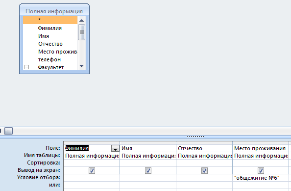
Task: Click sort cell under Фимилия column
Action: point(92,163)
